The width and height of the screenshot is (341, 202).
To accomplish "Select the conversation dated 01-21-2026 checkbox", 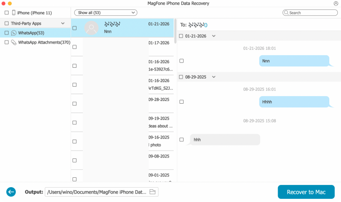I will tap(74, 28).
